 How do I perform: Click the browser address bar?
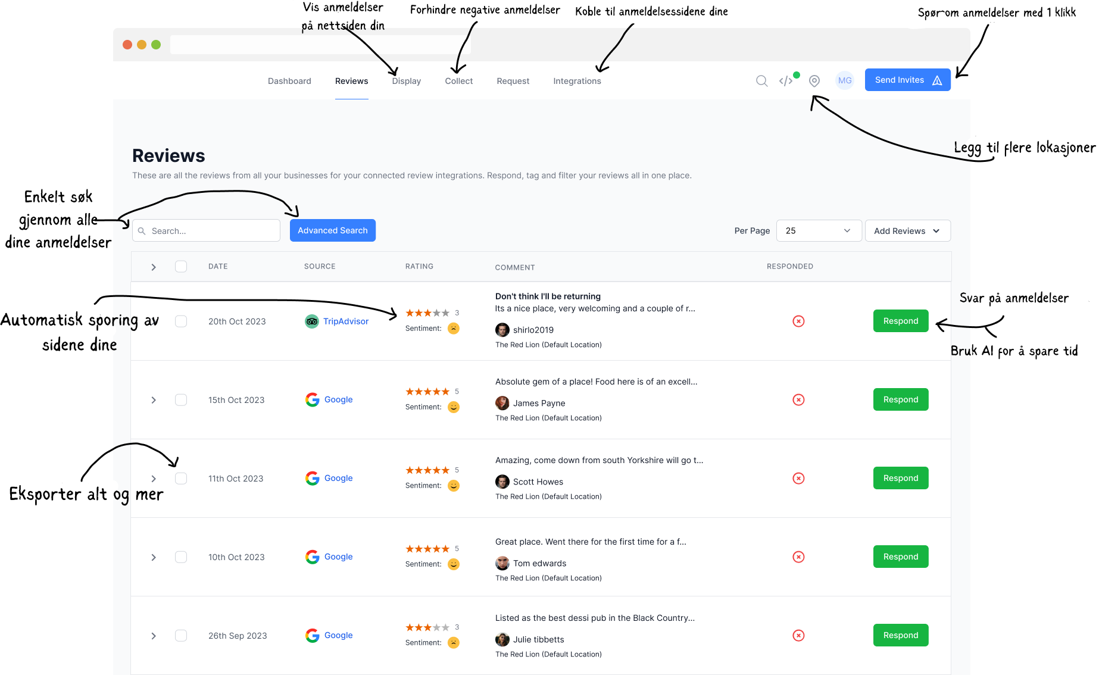tap(320, 45)
